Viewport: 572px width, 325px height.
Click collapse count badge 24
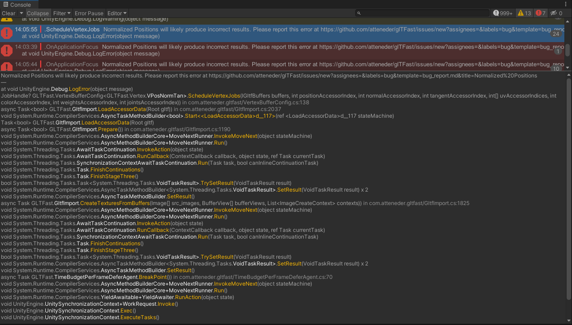coord(556,34)
